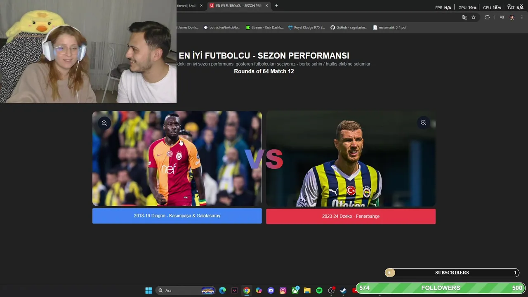Click the FOLLOWERS goal progress bar
Screen dimensions: 528x297
pyautogui.click(x=441, y=288)
